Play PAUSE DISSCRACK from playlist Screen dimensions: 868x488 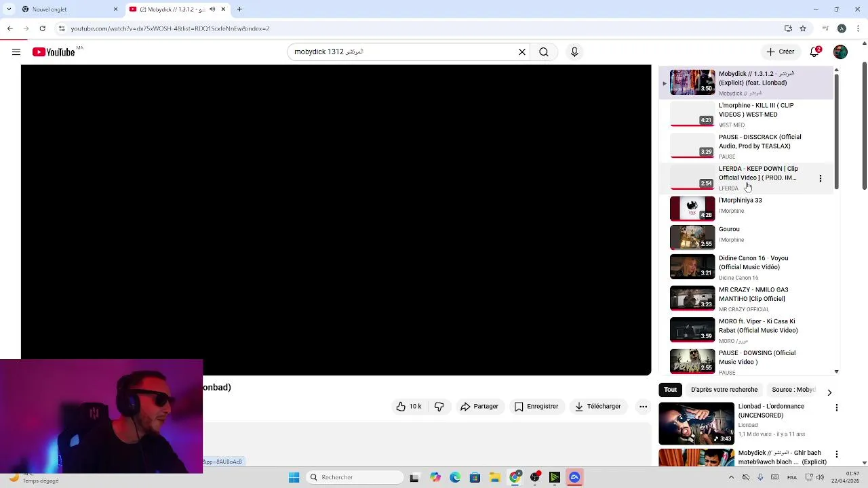pos(746,146)
